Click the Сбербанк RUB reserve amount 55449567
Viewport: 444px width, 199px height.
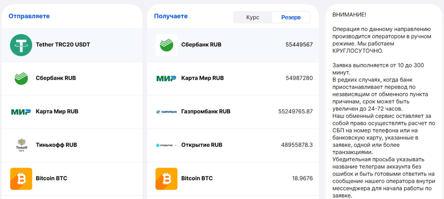299,45
